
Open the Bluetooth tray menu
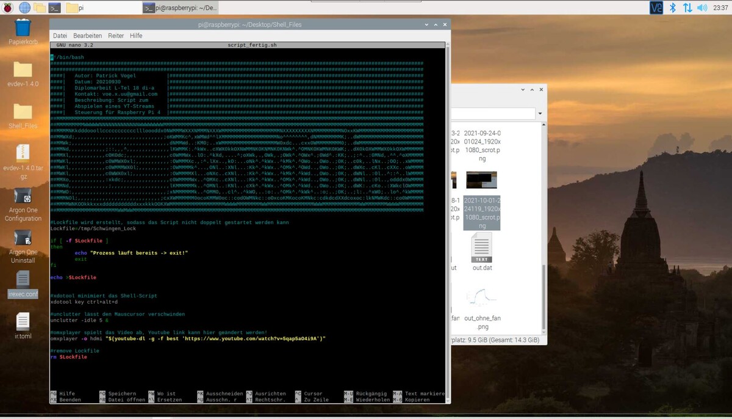pyautogui.click(x=673, y=8)
